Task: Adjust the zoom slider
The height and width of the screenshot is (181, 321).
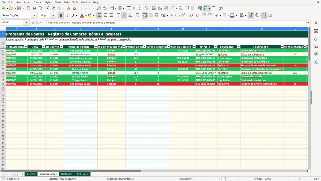Action: (x=300, y=179)
